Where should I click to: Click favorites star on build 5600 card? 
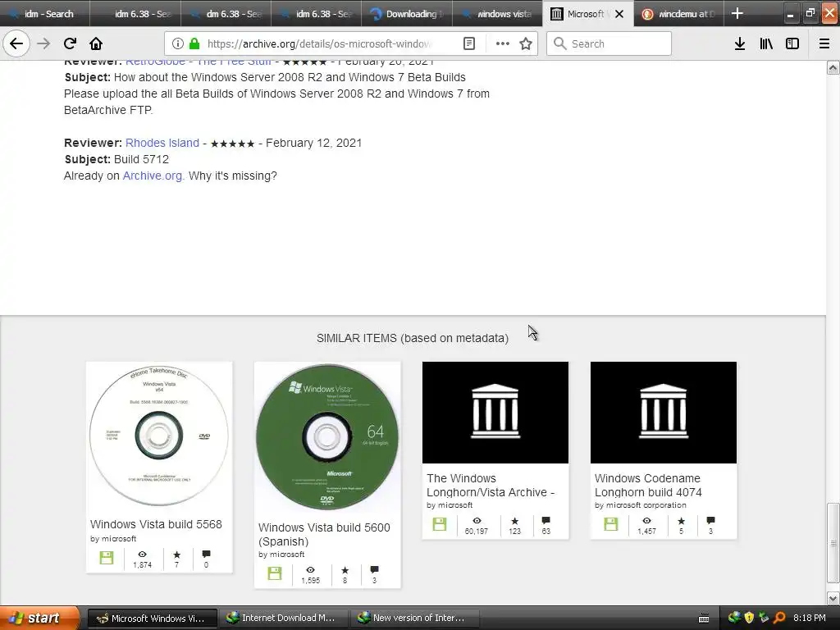click(345, 570)
